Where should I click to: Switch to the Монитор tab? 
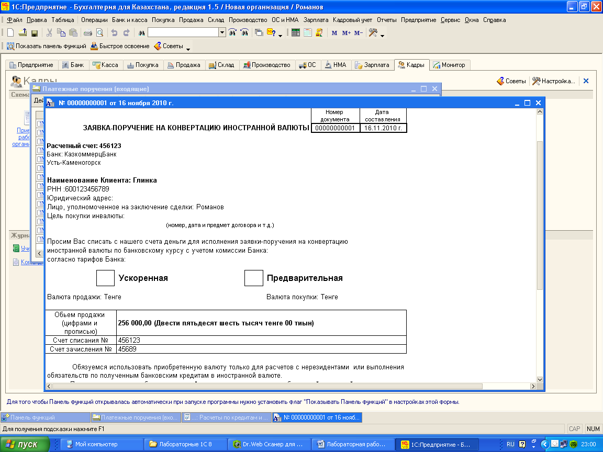[x=449, y=65]
